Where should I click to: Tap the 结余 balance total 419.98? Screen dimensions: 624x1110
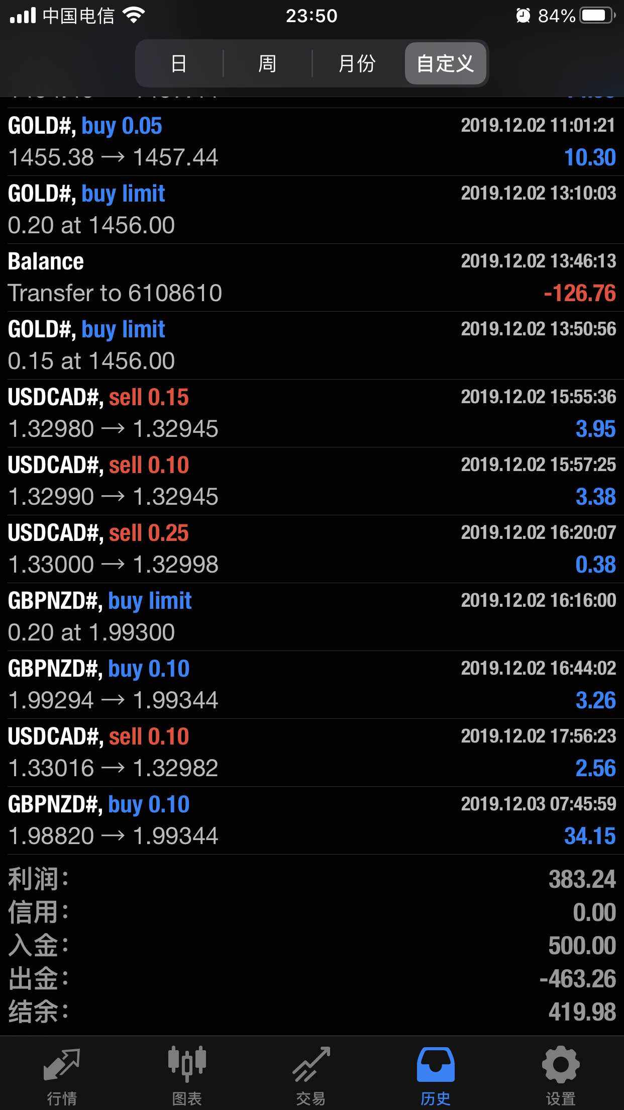(582, 1012)
